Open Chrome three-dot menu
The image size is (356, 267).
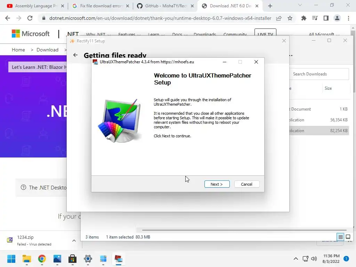(348, 18)
